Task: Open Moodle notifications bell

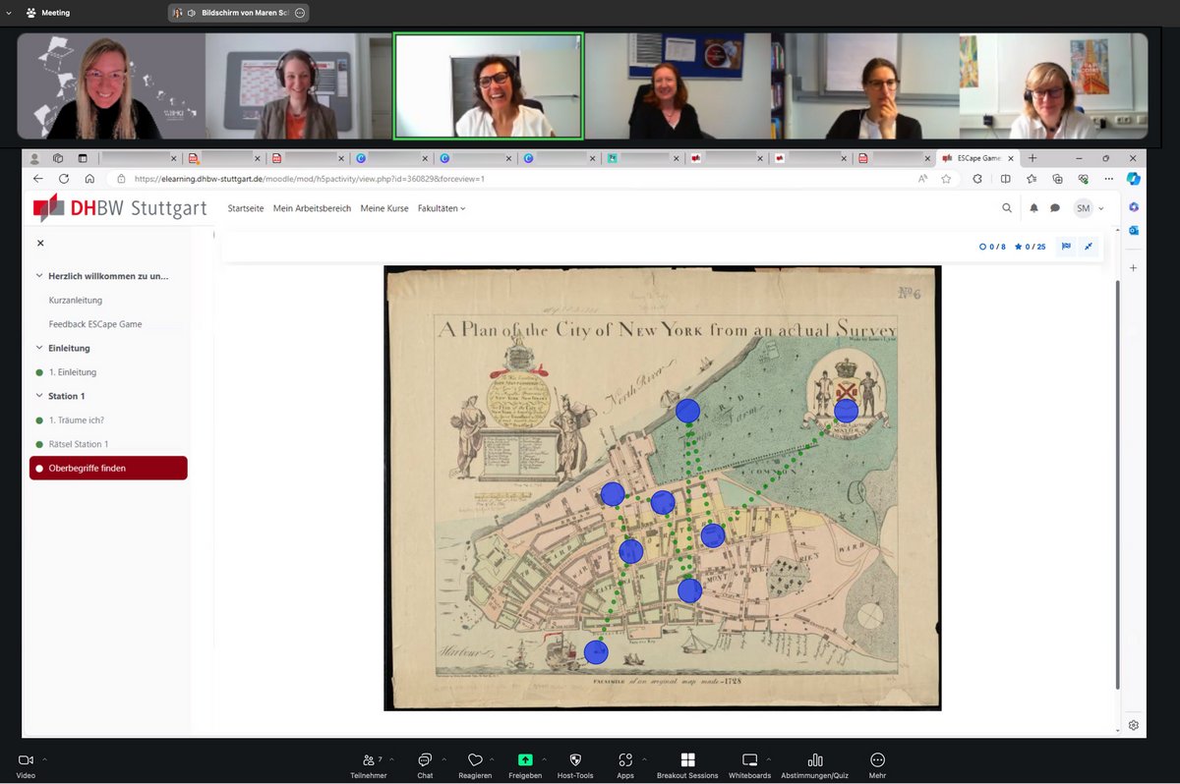Action: (1033, 208)
